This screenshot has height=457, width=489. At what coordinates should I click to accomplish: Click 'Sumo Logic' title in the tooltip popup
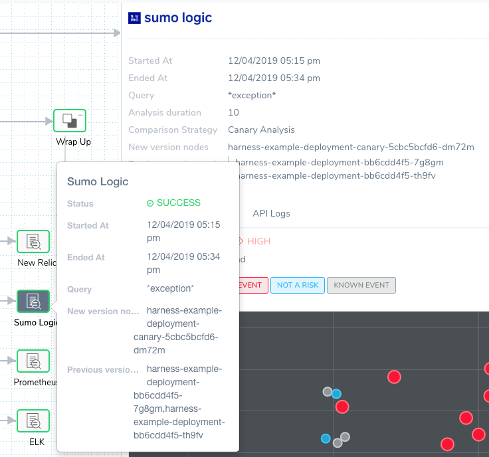(x=98, y=181)
